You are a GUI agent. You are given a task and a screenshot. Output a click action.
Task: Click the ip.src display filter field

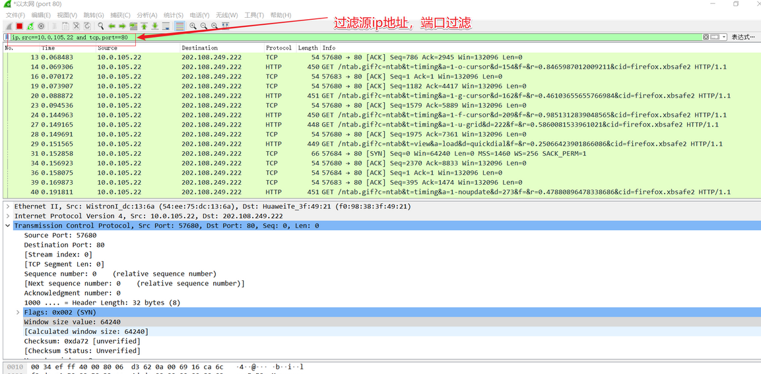[356, 37]
